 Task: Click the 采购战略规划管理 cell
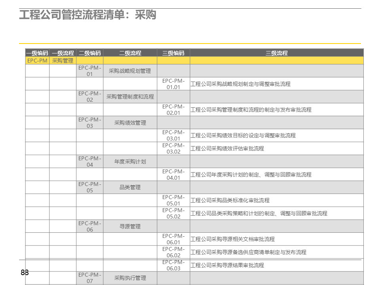coord(130,71)
